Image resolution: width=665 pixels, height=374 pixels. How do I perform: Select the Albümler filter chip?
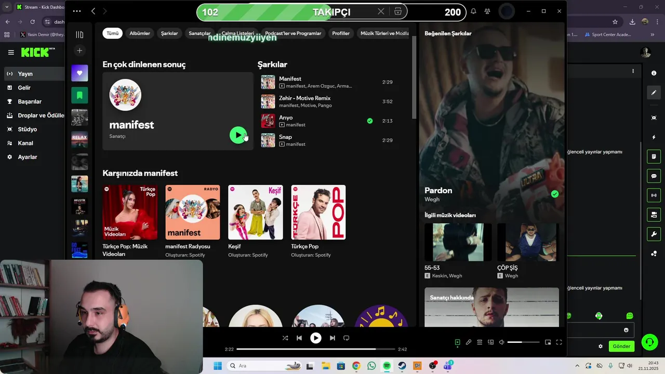(x=140, y=33)
